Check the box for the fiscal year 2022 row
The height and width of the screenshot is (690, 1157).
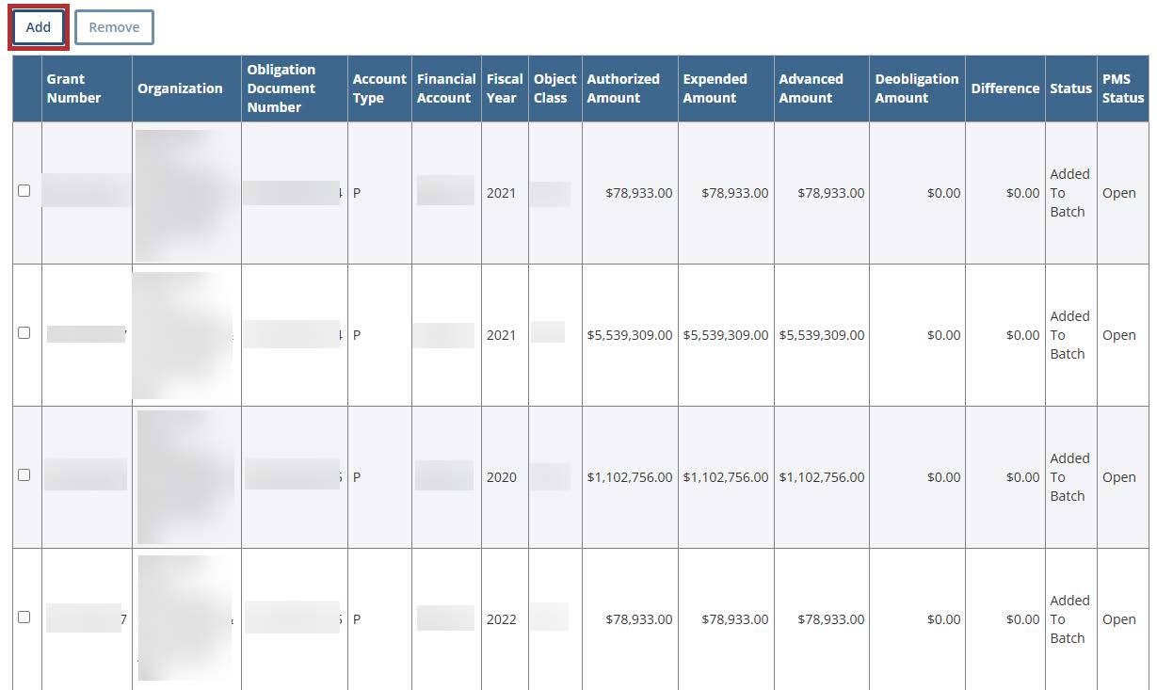[24, 618]
